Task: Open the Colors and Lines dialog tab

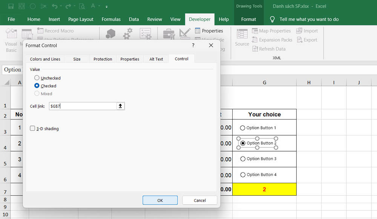Action: [x=45, y=59]
